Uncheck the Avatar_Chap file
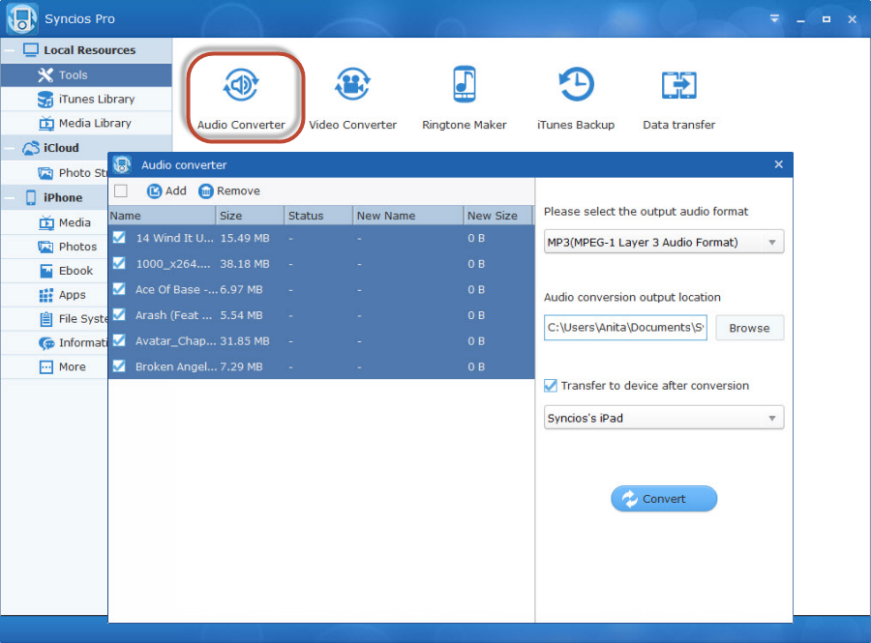 [x=119, y=340]
